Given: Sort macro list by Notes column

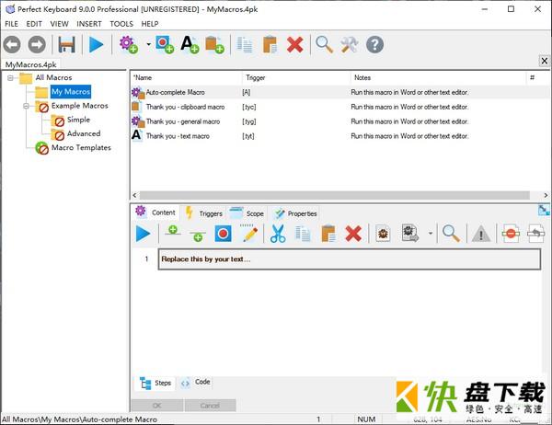Looking at the screenshot, I should point(438,78).
